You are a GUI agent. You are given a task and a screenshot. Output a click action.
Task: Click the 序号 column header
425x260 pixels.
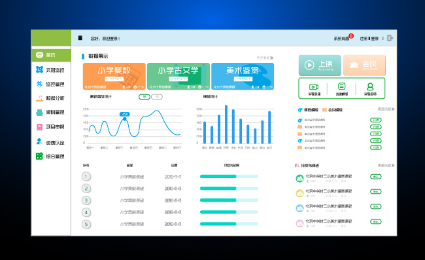(x=86, y=165)
